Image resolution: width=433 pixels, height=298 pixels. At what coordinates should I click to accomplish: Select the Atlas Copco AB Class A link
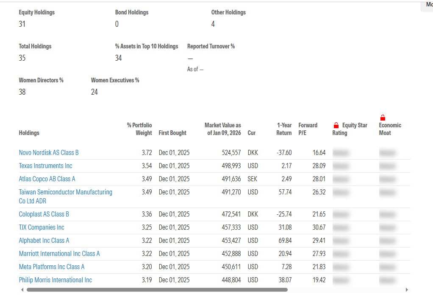coord(47,179)
